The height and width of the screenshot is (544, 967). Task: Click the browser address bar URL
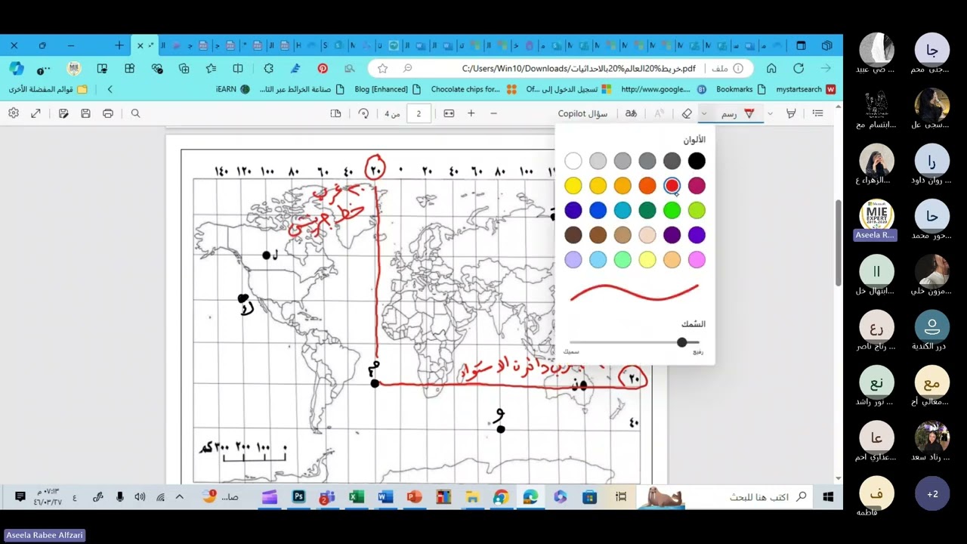pos(579,68)
